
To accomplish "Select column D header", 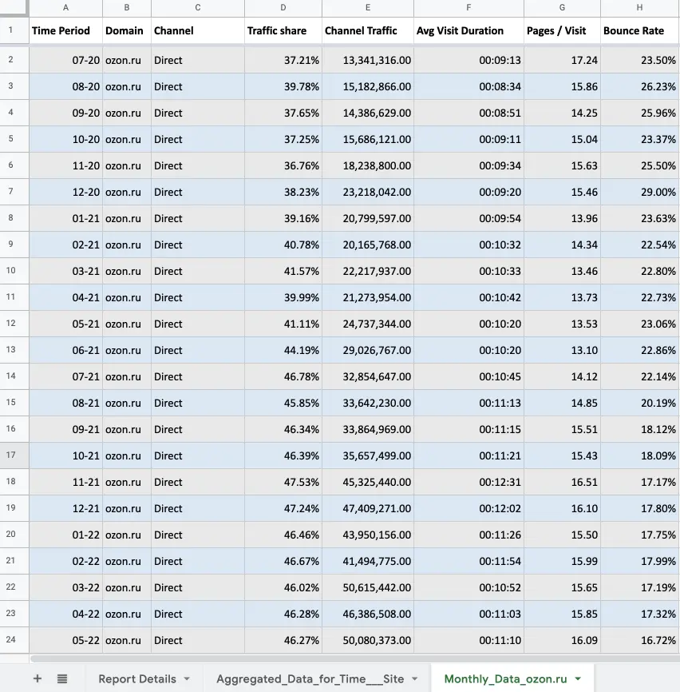I will 283,8.
